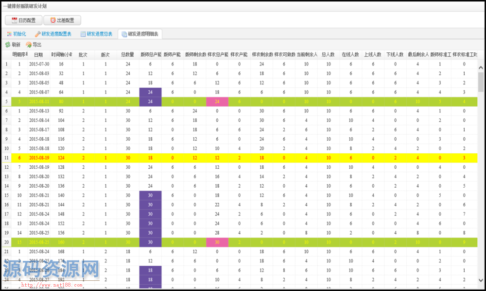The image size is (486, 291).
Task: Switch to the 研发进度总表 tab
Action: tap(99, 34)
